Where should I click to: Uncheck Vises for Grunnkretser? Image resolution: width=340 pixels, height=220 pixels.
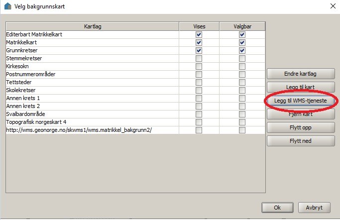point(199,51)
